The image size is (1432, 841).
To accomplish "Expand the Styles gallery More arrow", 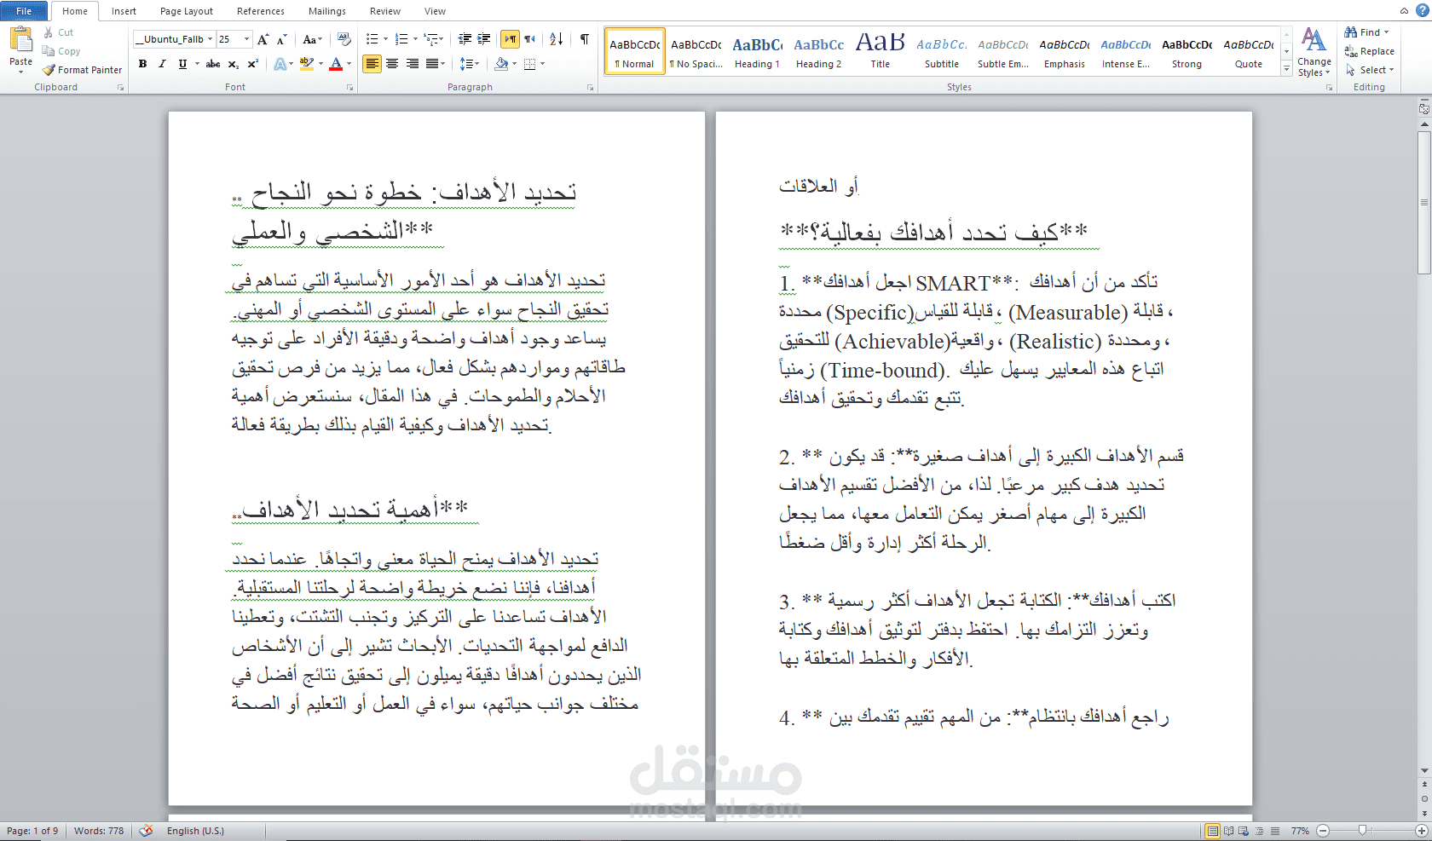I will tap(1286, 69).
